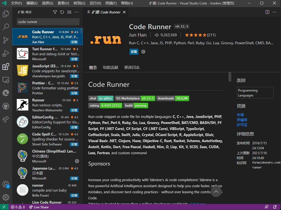Open the 终端(T) menu
Viewport: 281px width, 210px height.
[111, 3]
